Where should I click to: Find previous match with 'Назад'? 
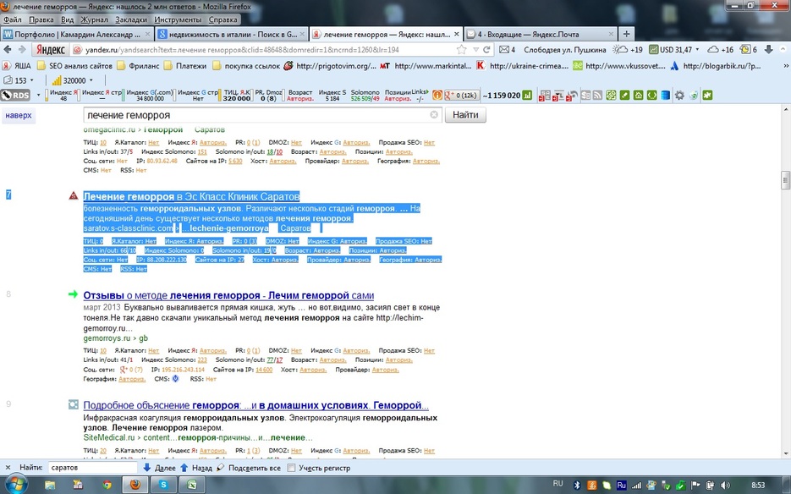click(196, 468)
